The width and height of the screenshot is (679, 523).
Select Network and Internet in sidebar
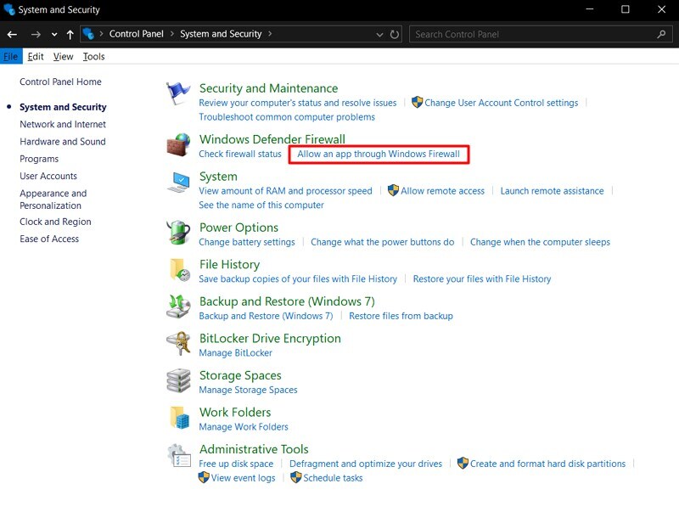click(63, 124)
